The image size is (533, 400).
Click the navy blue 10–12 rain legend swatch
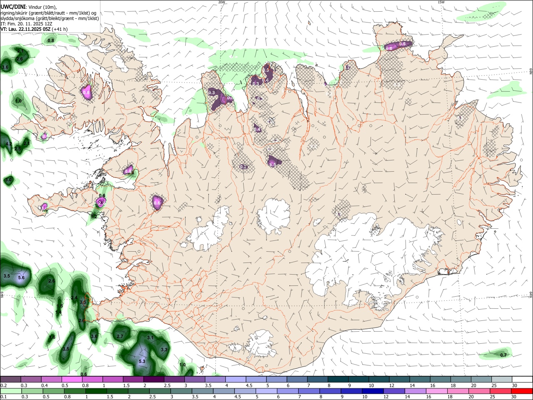pyautogui.click(x=373, y=391)
